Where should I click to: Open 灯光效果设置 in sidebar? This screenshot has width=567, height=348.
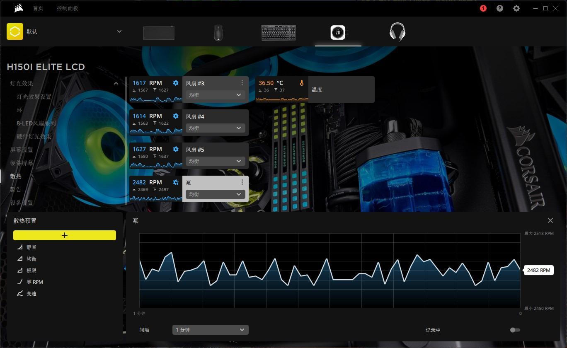(x=34, y=97)
